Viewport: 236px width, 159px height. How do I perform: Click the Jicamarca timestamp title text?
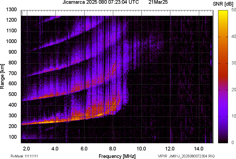(x=101, y=2)
